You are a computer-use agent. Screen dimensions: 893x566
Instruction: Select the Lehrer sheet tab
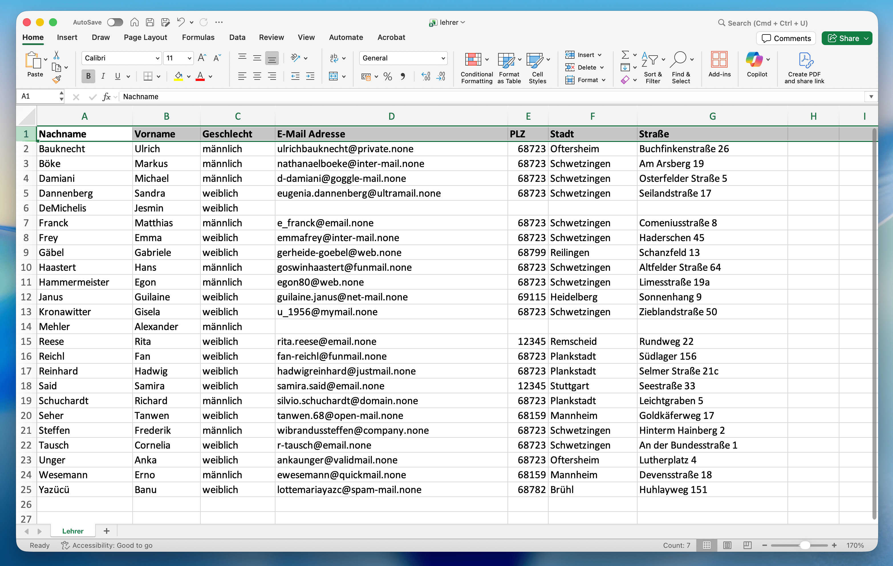coord(73,531)
